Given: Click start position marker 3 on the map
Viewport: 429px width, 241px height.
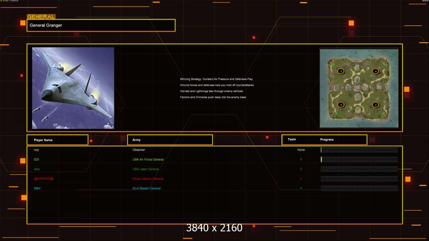Looking at the screenshot, I should (341, 71).
